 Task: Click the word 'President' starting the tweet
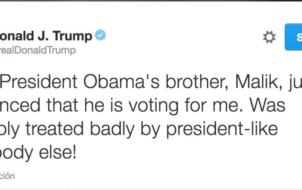click(x=39, y=82)
